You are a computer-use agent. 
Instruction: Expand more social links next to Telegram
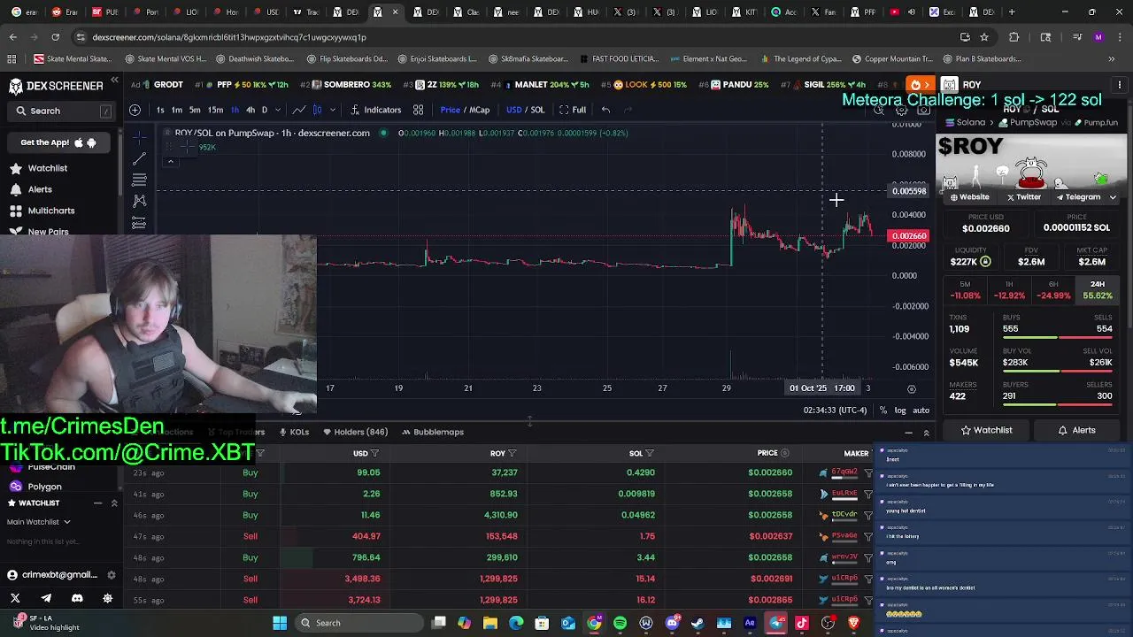pyautogui.click(x=1113, y=197)
